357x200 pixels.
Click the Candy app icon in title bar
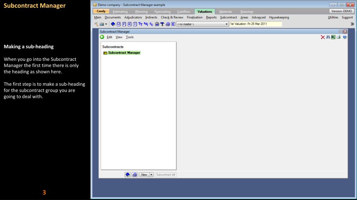95,5
